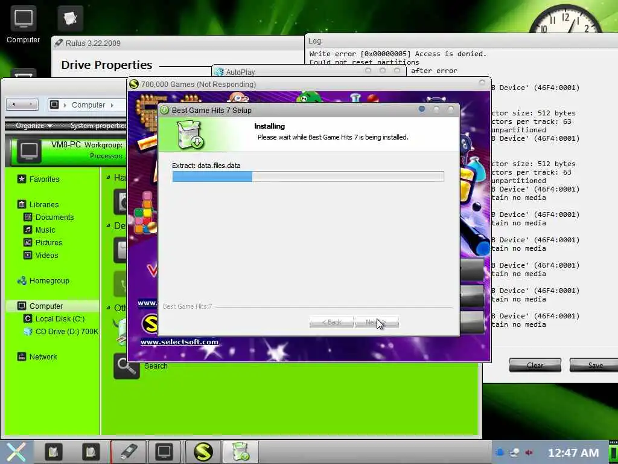Click the Next button in setup wizard
This screenshot has width=618, height=464.
coord(377,322)
